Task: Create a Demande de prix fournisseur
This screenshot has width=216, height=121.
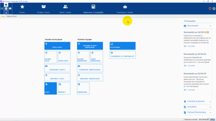Action: click(x=90, y=46)
